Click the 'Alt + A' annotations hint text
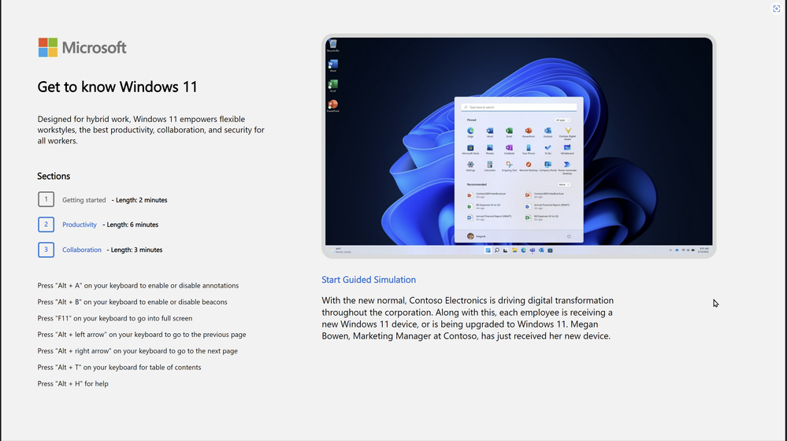Image resolution: width=787 pixels, height=441 pixels. [138, 286]
